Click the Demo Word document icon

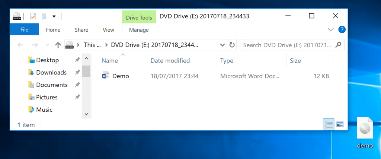pos(105,76)
